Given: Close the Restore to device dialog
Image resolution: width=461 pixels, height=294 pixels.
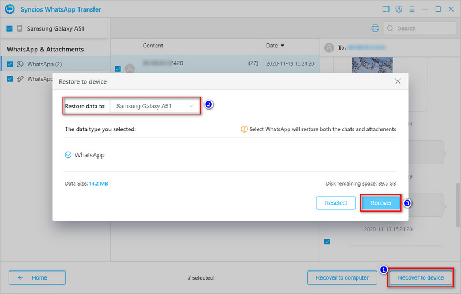Looking at the screenshot, I should point(398,81).
